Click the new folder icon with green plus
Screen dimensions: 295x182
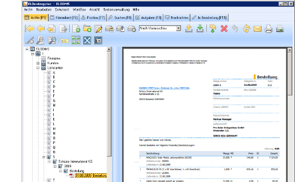coord(87,28)
